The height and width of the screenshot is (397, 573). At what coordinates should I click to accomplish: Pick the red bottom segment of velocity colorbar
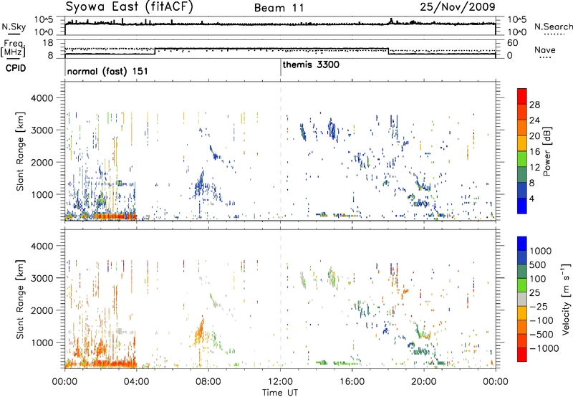tap(522, 355)
